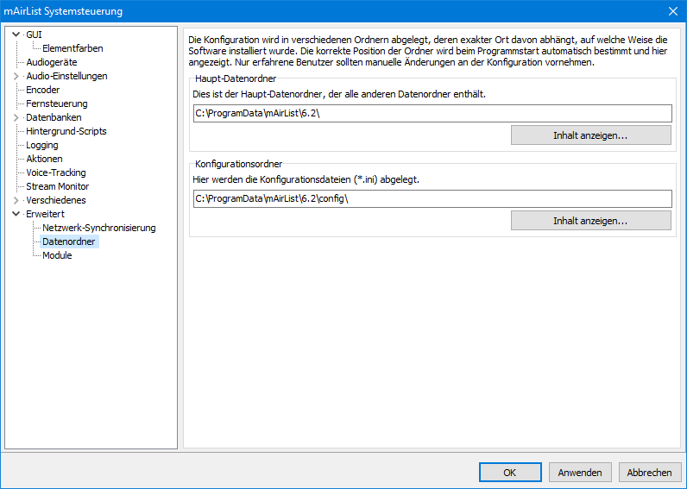Open the Aktionen settings page
The width and height of the screenshot is (687, 489).
44,159
